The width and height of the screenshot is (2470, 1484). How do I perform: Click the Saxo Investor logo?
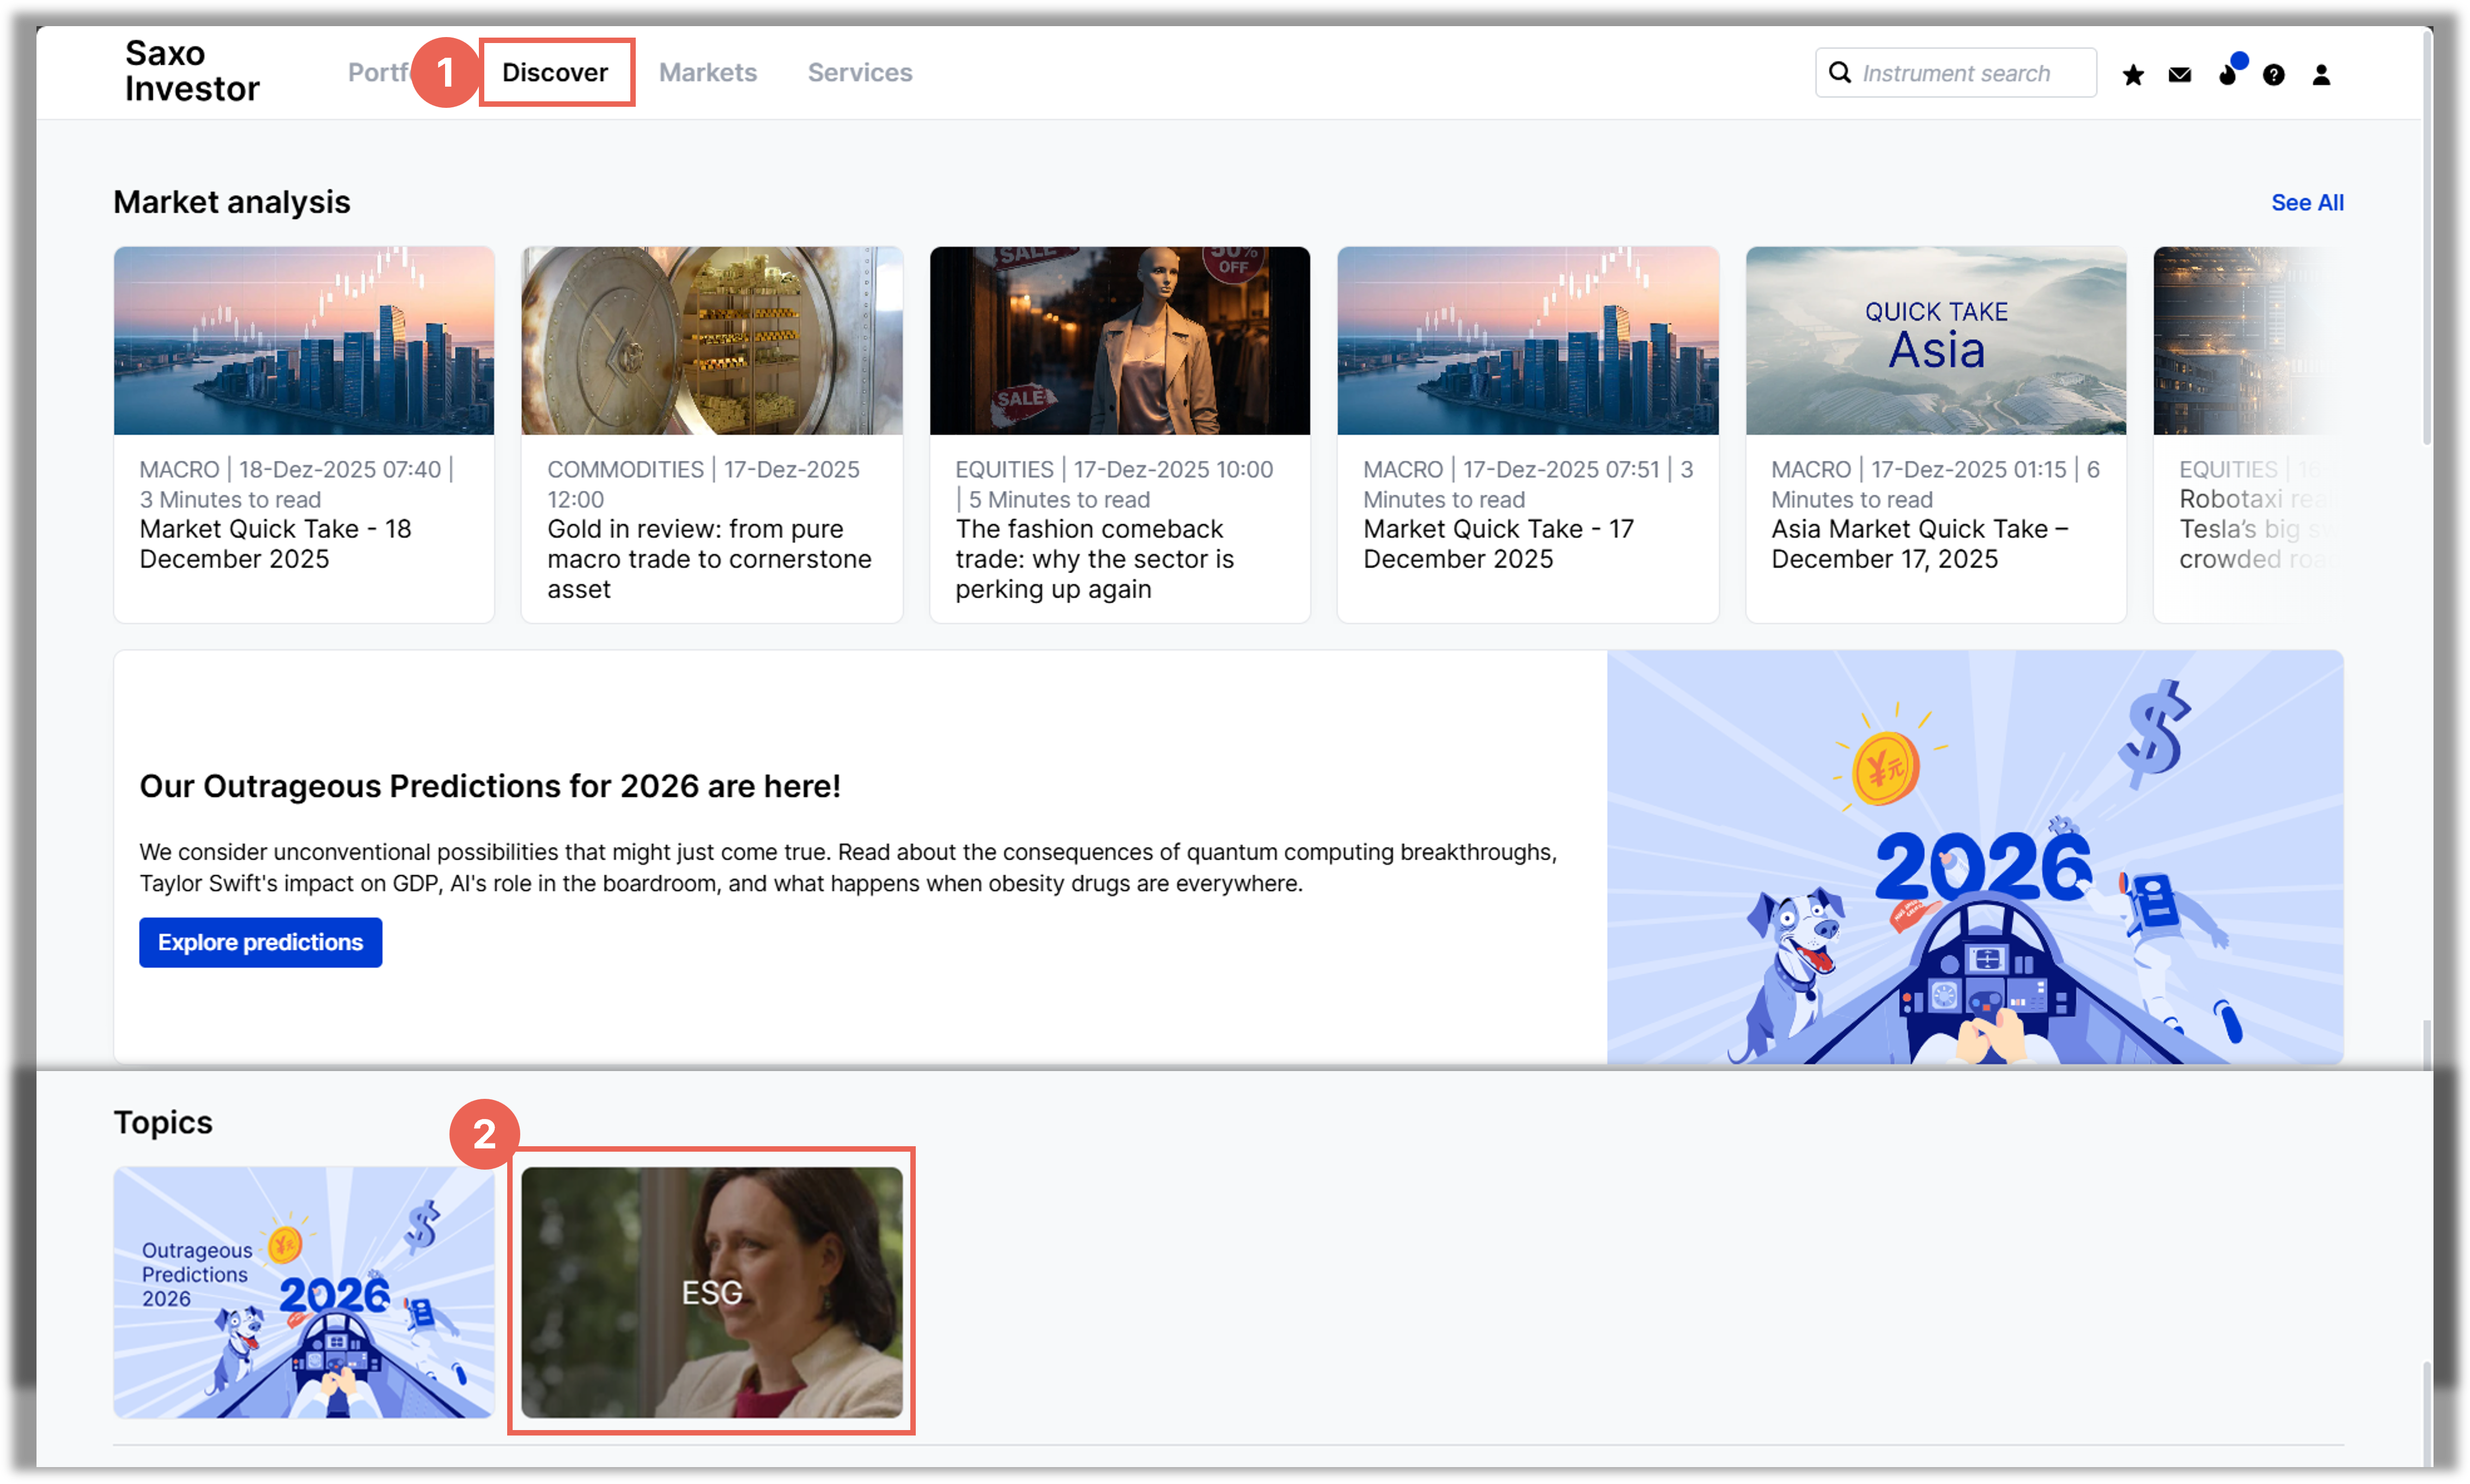click(x=192, y=71)
